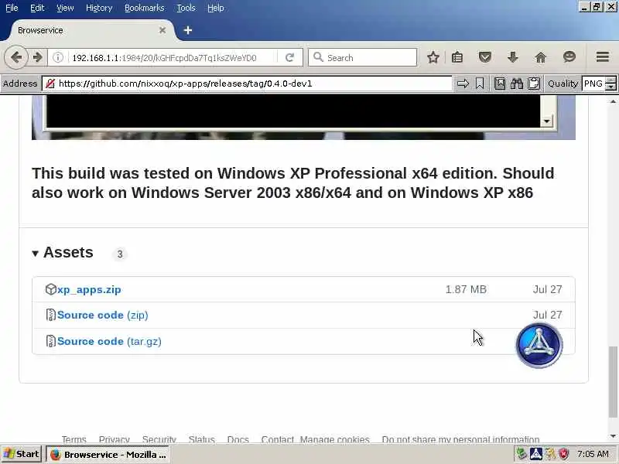Open the Downloads arrow panel
This screenshot has height=464, width=619.
[512, 57]
